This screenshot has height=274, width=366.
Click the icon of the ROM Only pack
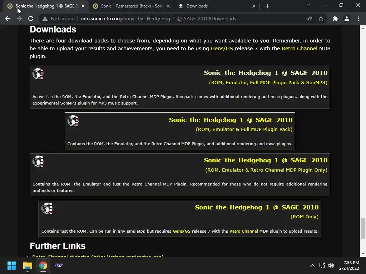47,208
